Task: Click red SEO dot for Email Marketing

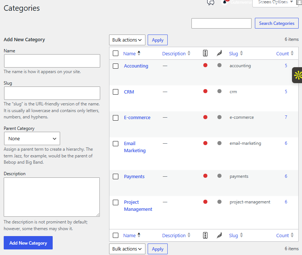Action: 205,143
